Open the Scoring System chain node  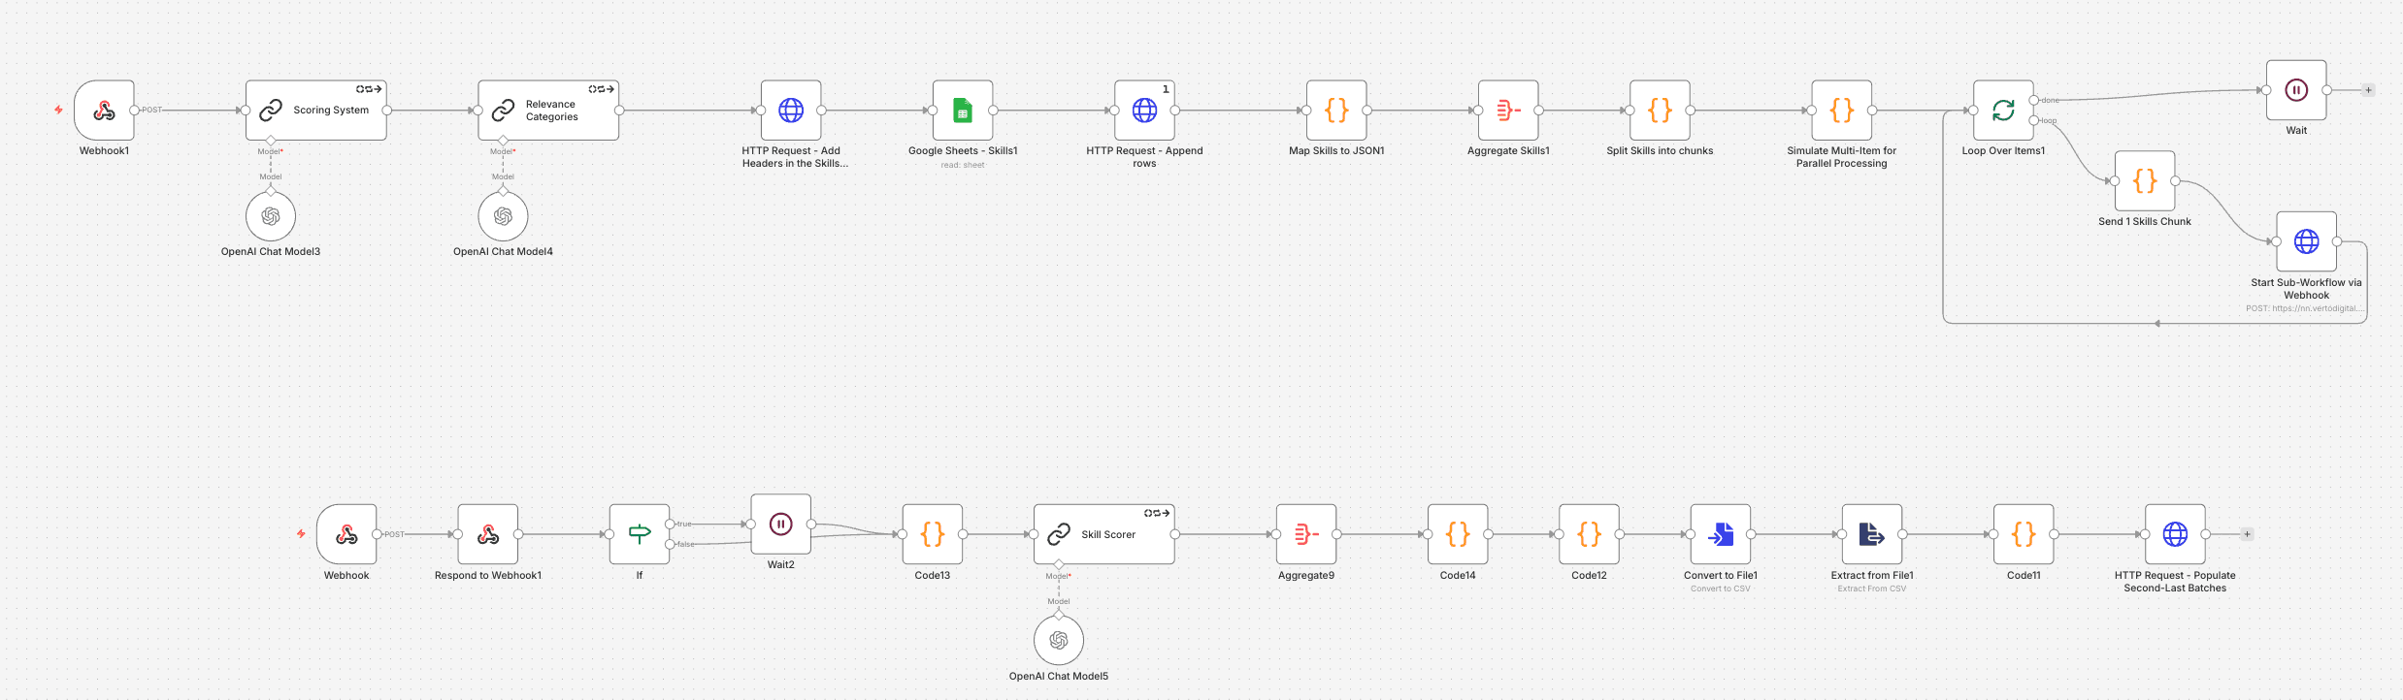click(x=315, y=111)
